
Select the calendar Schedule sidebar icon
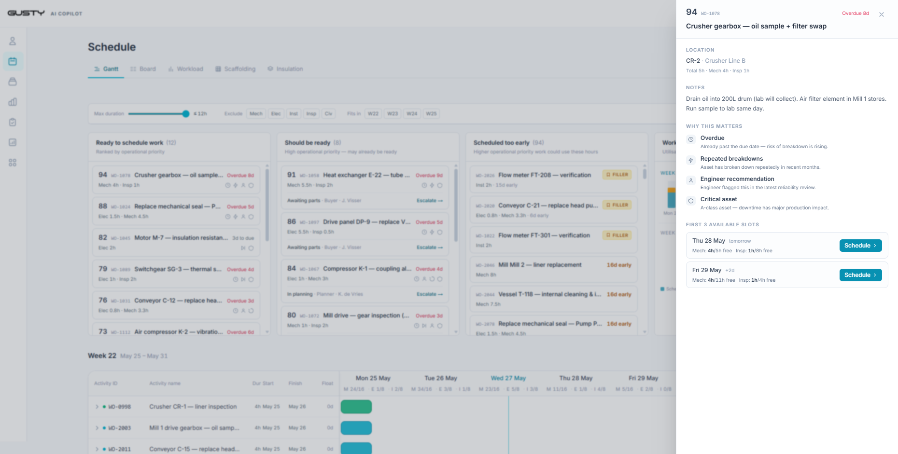[x=13, y=61]
